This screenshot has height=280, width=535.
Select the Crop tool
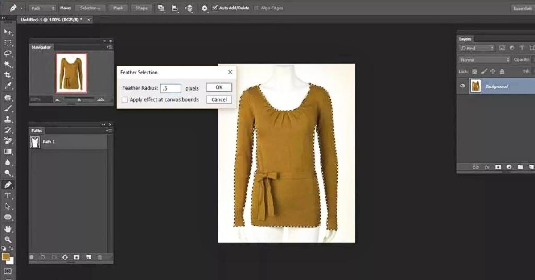pyautogui.click(x=8, y=75)
